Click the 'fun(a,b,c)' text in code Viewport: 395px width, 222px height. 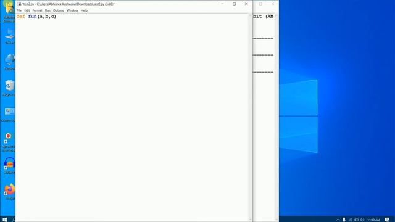point(42,17)
